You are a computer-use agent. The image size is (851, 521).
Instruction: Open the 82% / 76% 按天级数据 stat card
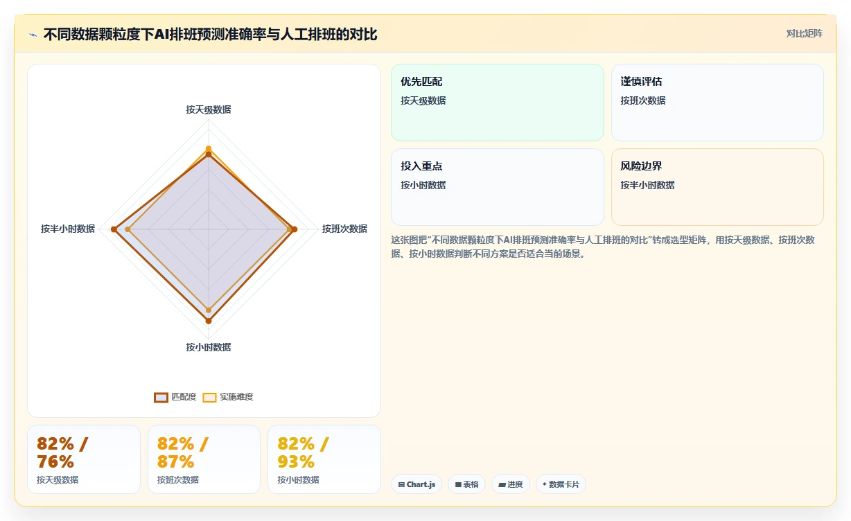(84, 459)
